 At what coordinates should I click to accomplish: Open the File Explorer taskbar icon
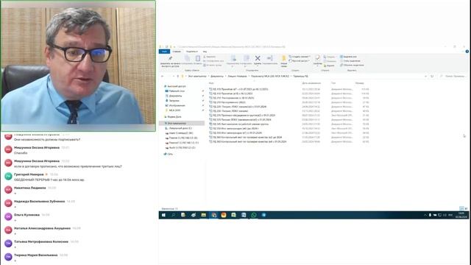point(204,215)
